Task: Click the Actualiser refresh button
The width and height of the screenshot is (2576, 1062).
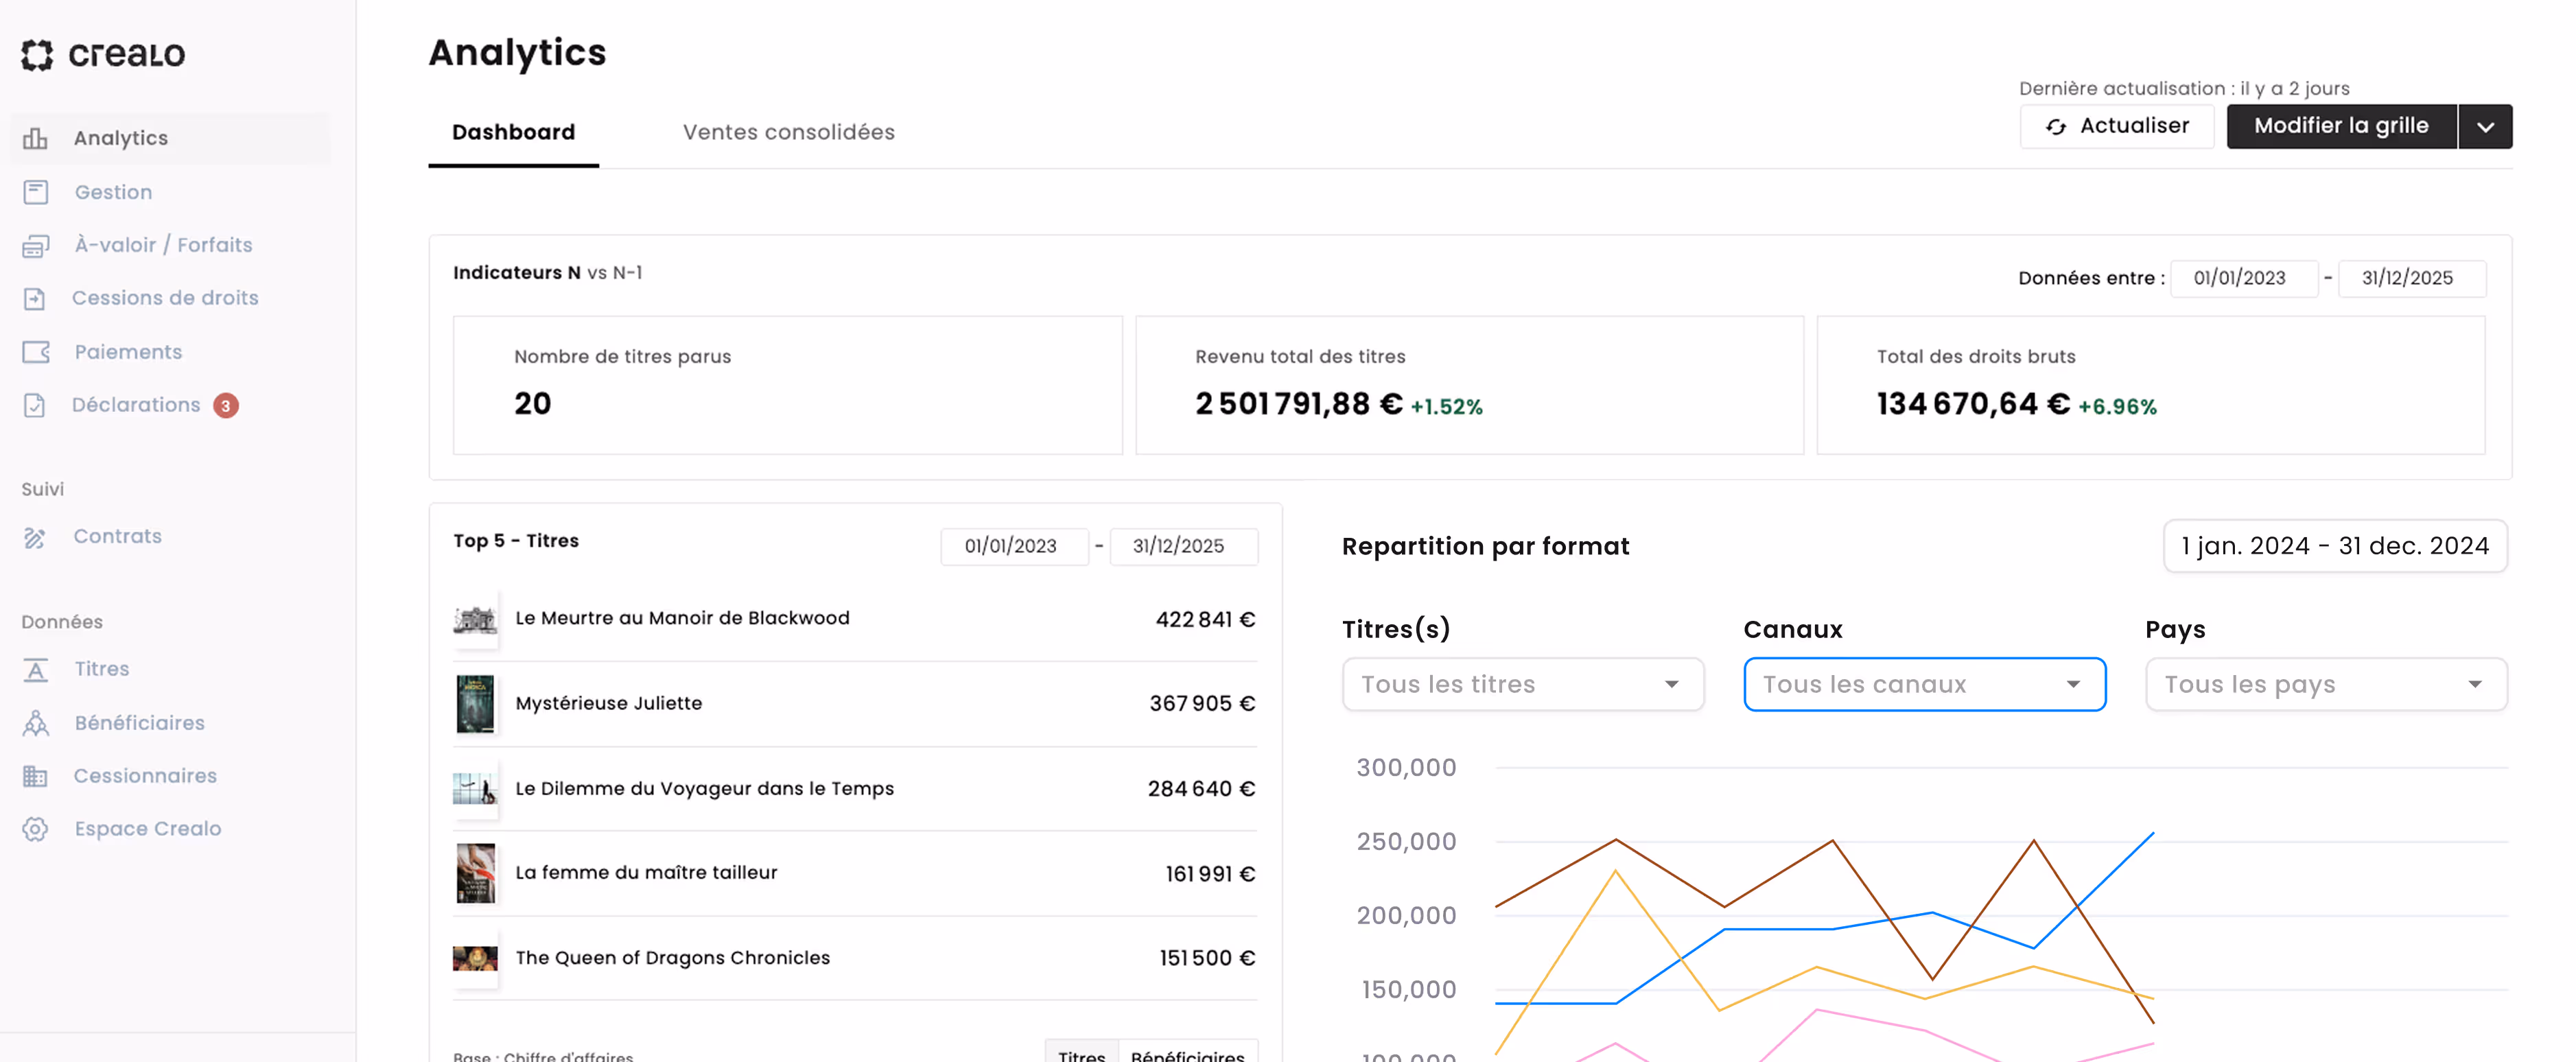Action: [x=2116, y=127]
